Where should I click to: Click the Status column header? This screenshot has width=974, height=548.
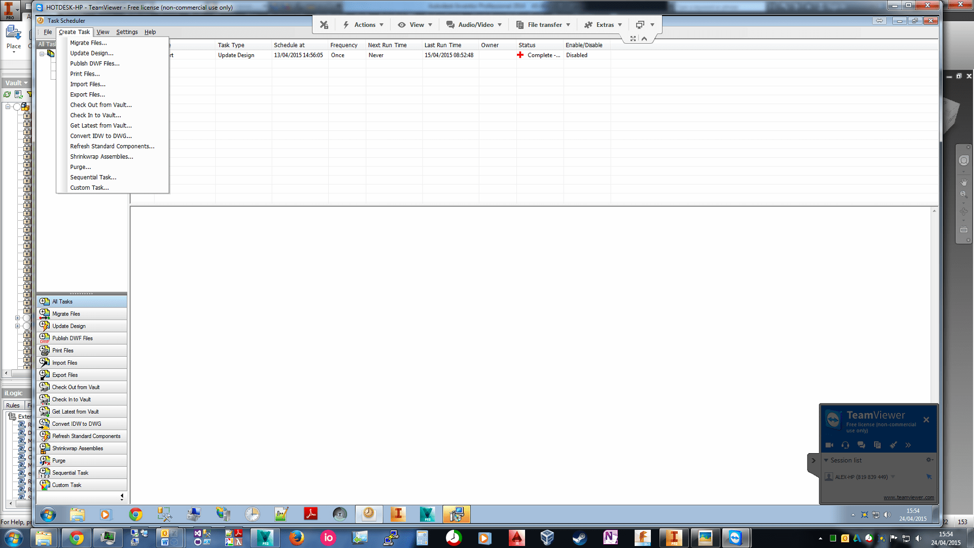pyautogui.click(x=527, y=45)
